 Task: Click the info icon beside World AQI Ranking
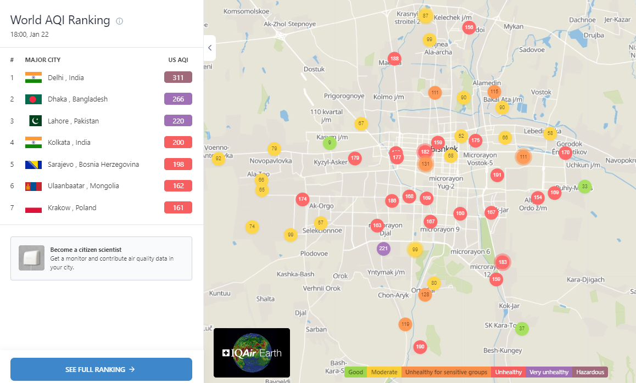tap(119, 21)
